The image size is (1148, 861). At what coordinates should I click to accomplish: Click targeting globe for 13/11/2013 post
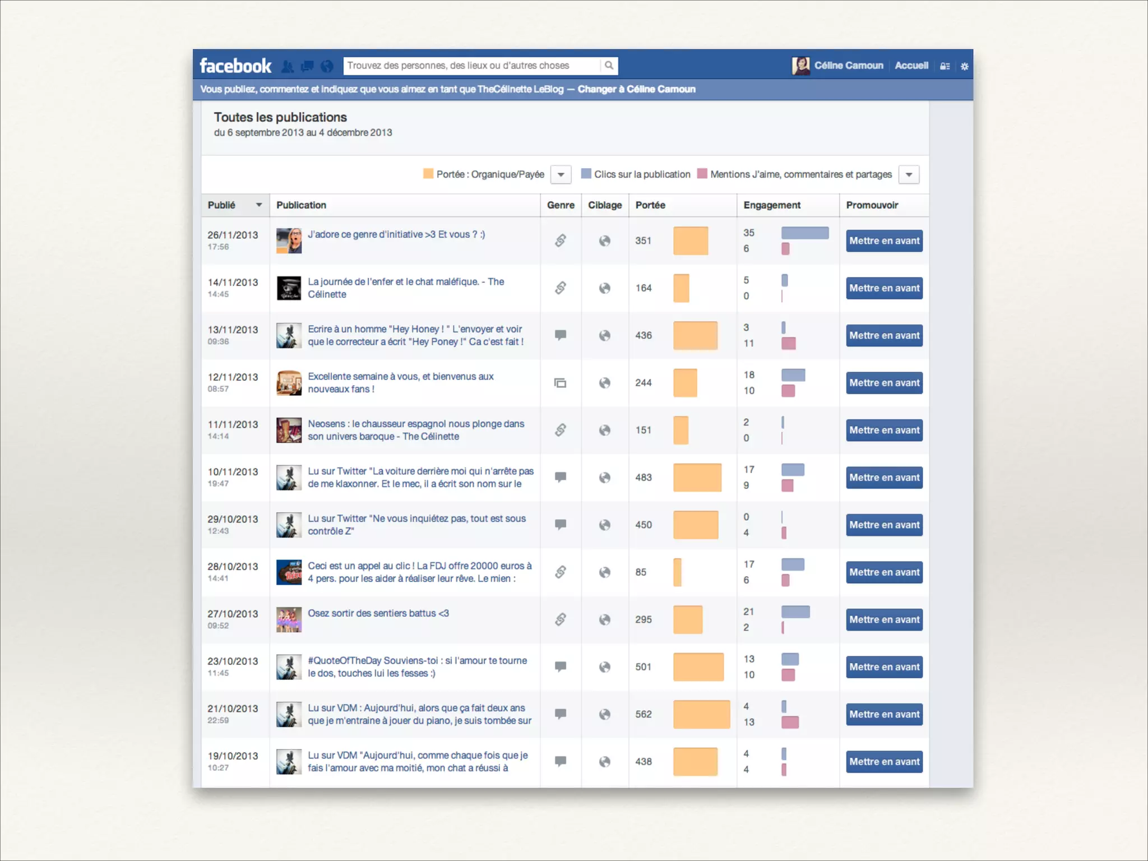click(604, 335)
